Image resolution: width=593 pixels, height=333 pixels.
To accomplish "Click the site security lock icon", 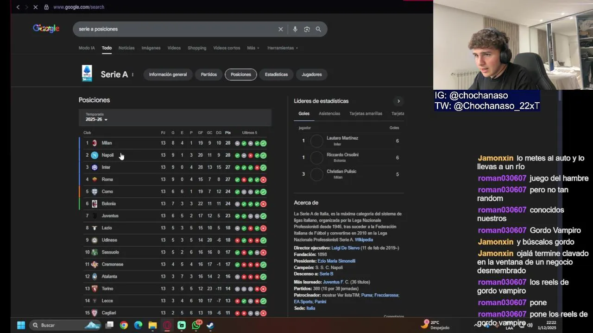I will coord(46,7).
